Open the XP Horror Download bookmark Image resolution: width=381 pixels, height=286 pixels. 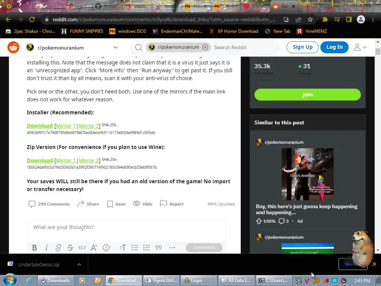[x=234, y=31]
